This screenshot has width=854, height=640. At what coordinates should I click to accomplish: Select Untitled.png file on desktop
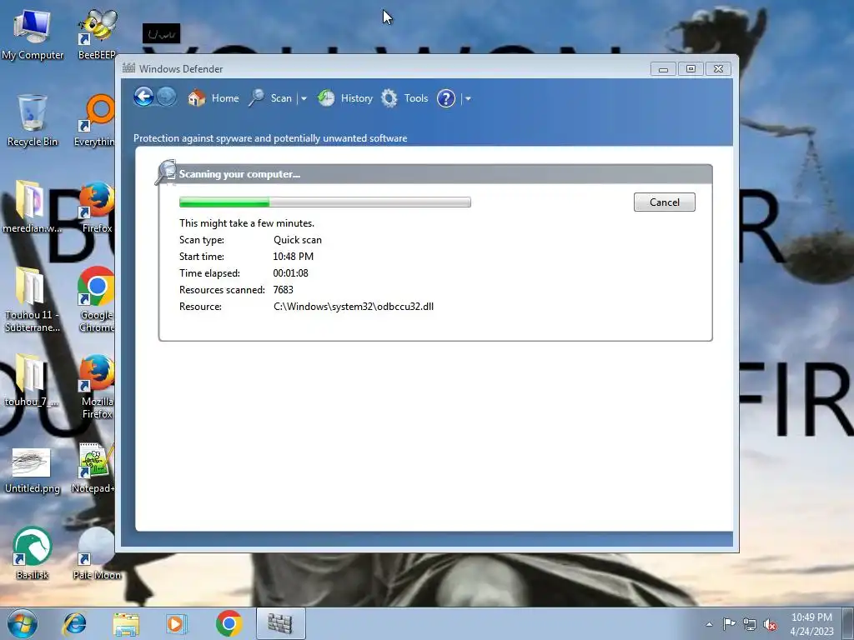coord(33,471)
